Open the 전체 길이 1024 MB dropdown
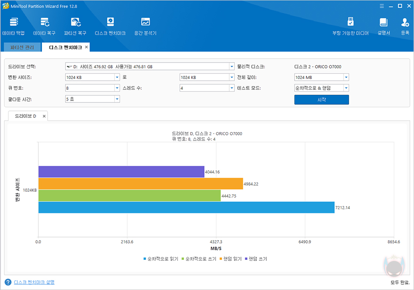 (x=346, y=77)
